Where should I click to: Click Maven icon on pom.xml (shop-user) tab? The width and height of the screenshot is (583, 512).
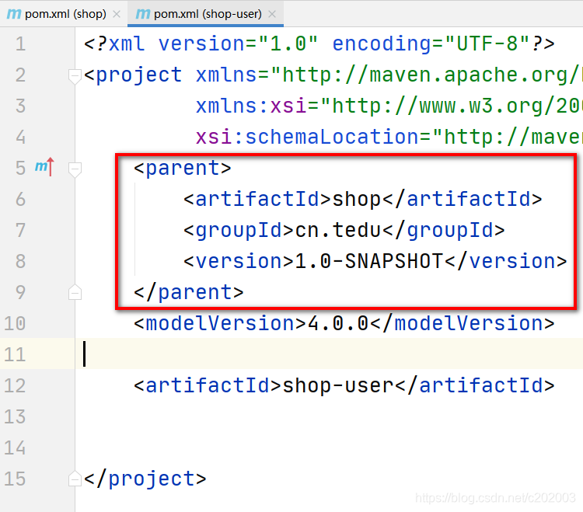(x=143, y=14)
